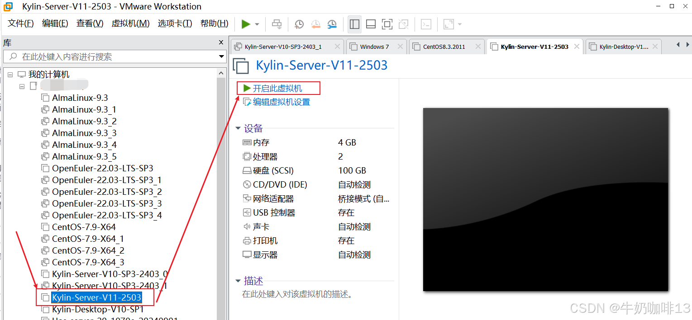Open stretch display dropdown arrow
Viewport: 692px width, 320px height.
(460, 24)
